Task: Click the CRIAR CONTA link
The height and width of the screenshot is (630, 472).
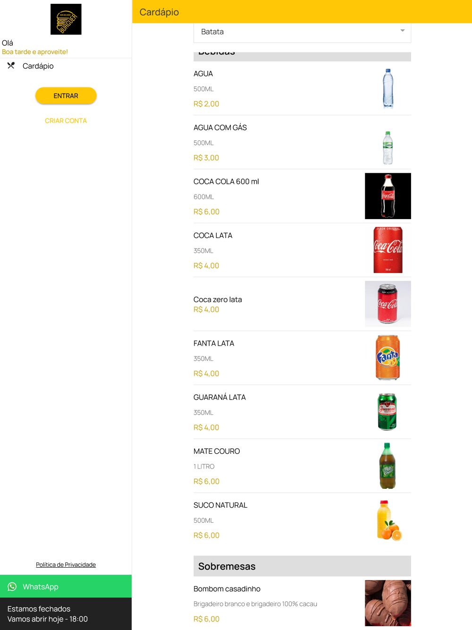Action: 66,121
